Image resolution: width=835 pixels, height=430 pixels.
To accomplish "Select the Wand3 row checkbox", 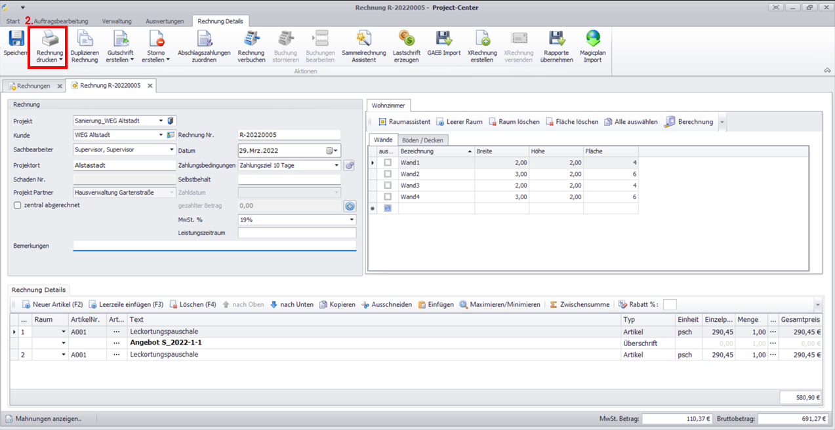I will tap(388, 186).
